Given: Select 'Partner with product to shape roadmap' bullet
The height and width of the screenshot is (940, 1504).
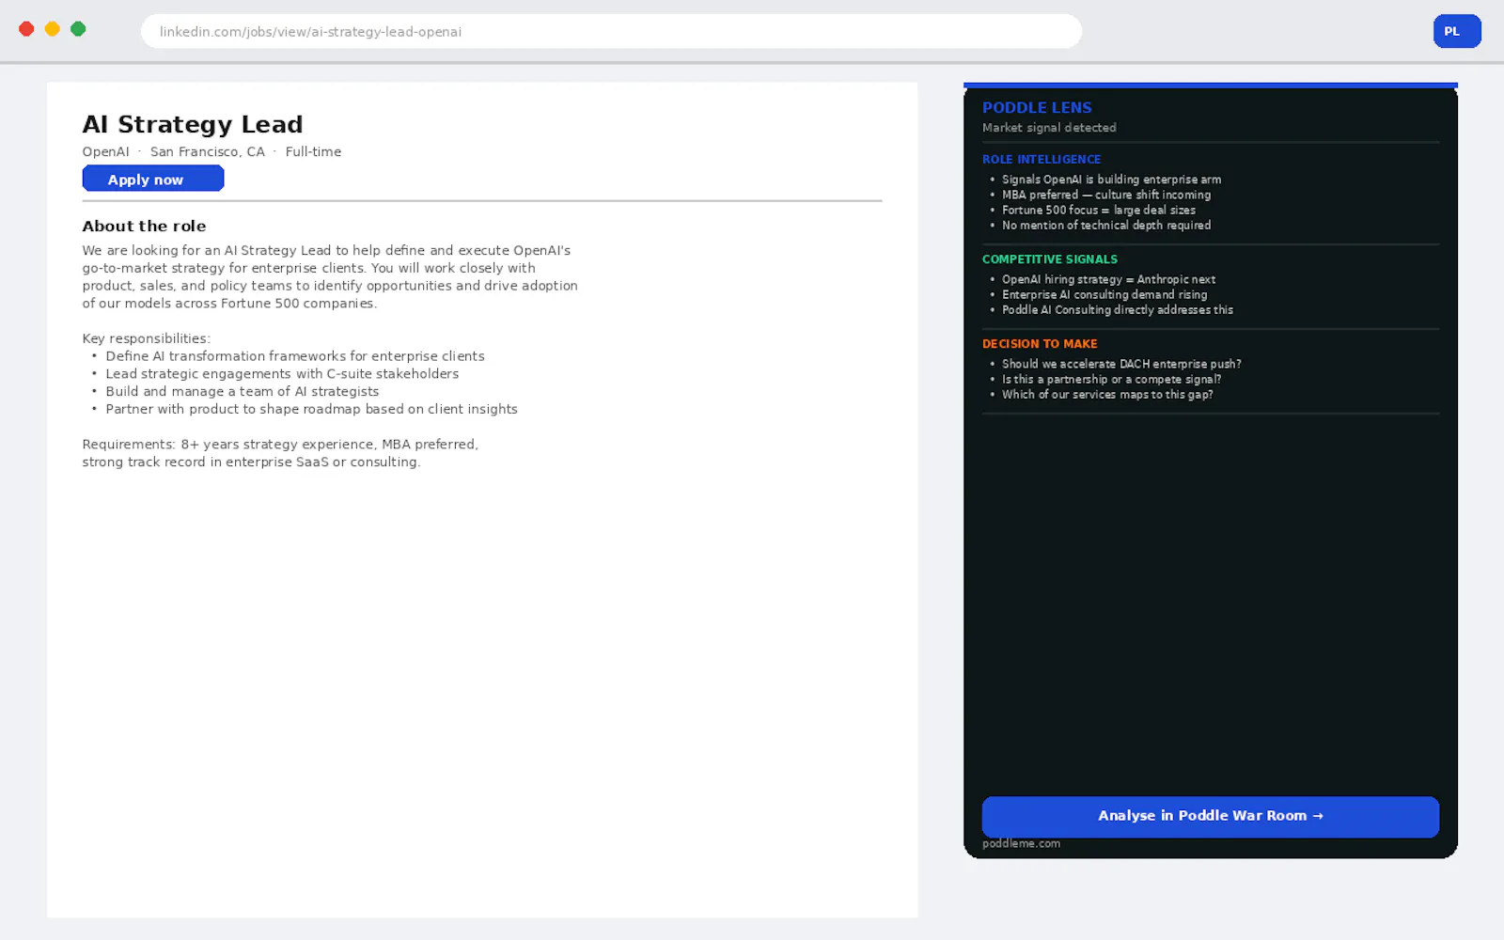Looking at the screenshot, I should 311,409.
